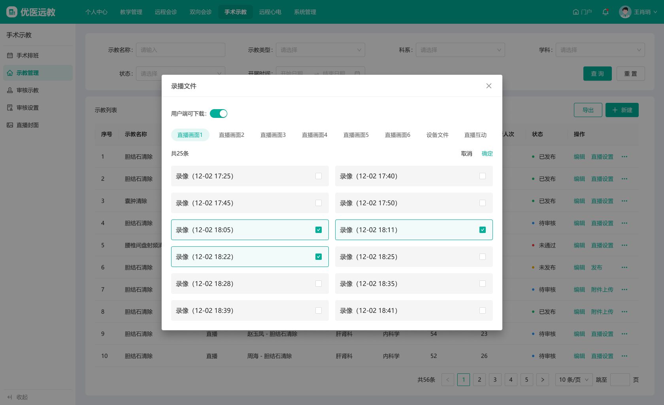664x405 pixels.
Task: Confirm selection with the 确定 link
Action: [x=487, y=153]
